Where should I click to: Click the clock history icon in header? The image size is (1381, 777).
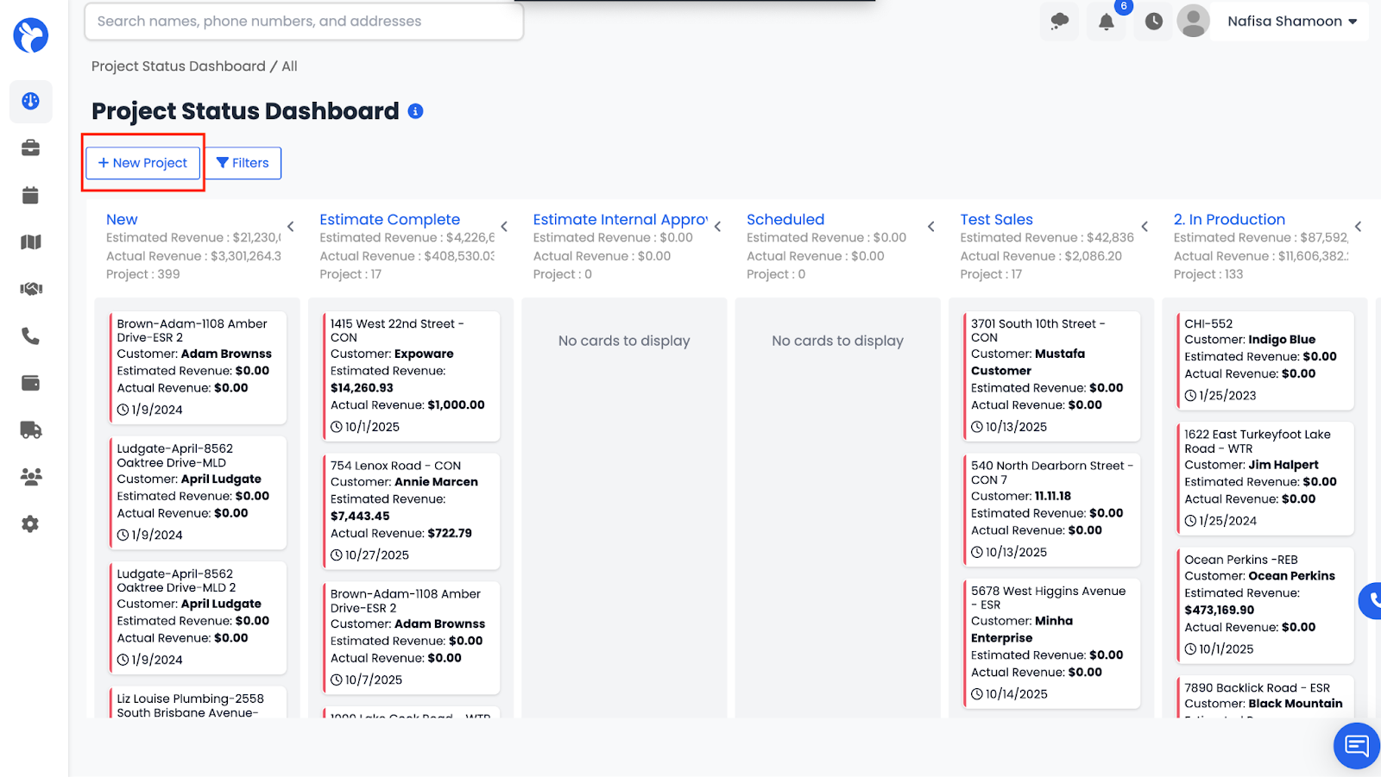[x=1152, y=22]
